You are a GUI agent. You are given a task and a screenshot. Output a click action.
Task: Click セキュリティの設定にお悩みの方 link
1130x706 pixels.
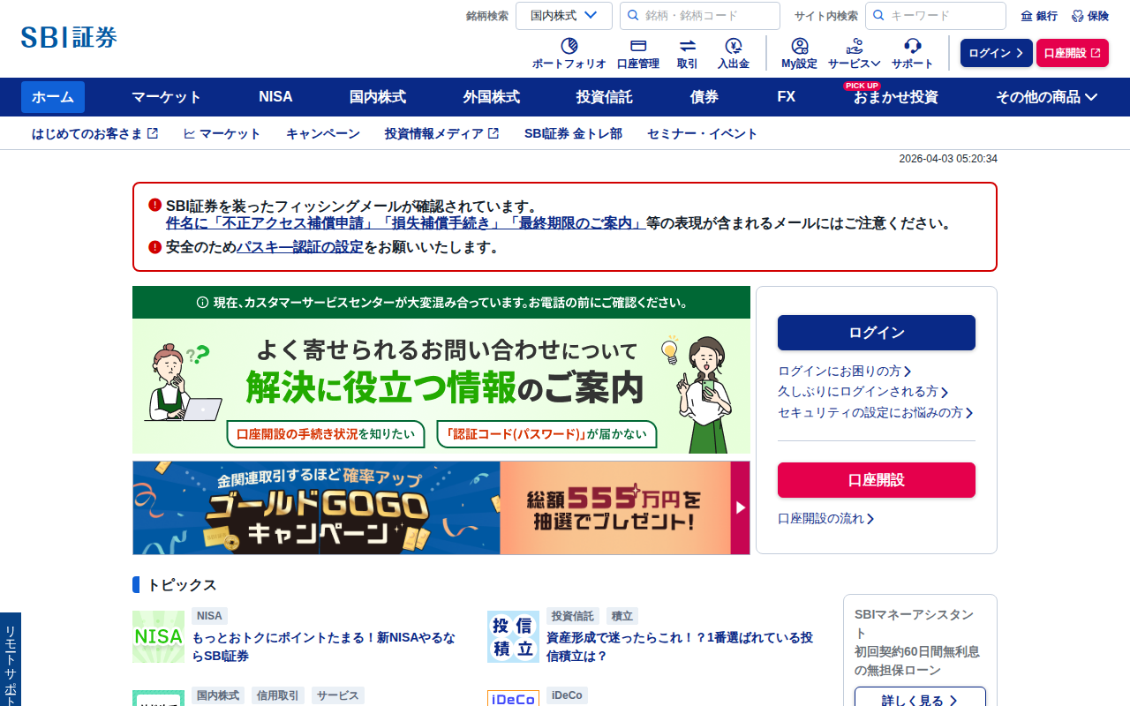(x=876, y=413)
